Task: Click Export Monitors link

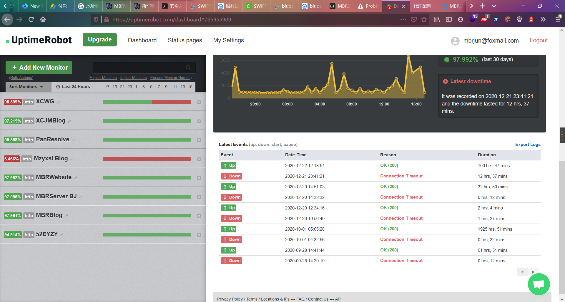Action: coord(103,78)
